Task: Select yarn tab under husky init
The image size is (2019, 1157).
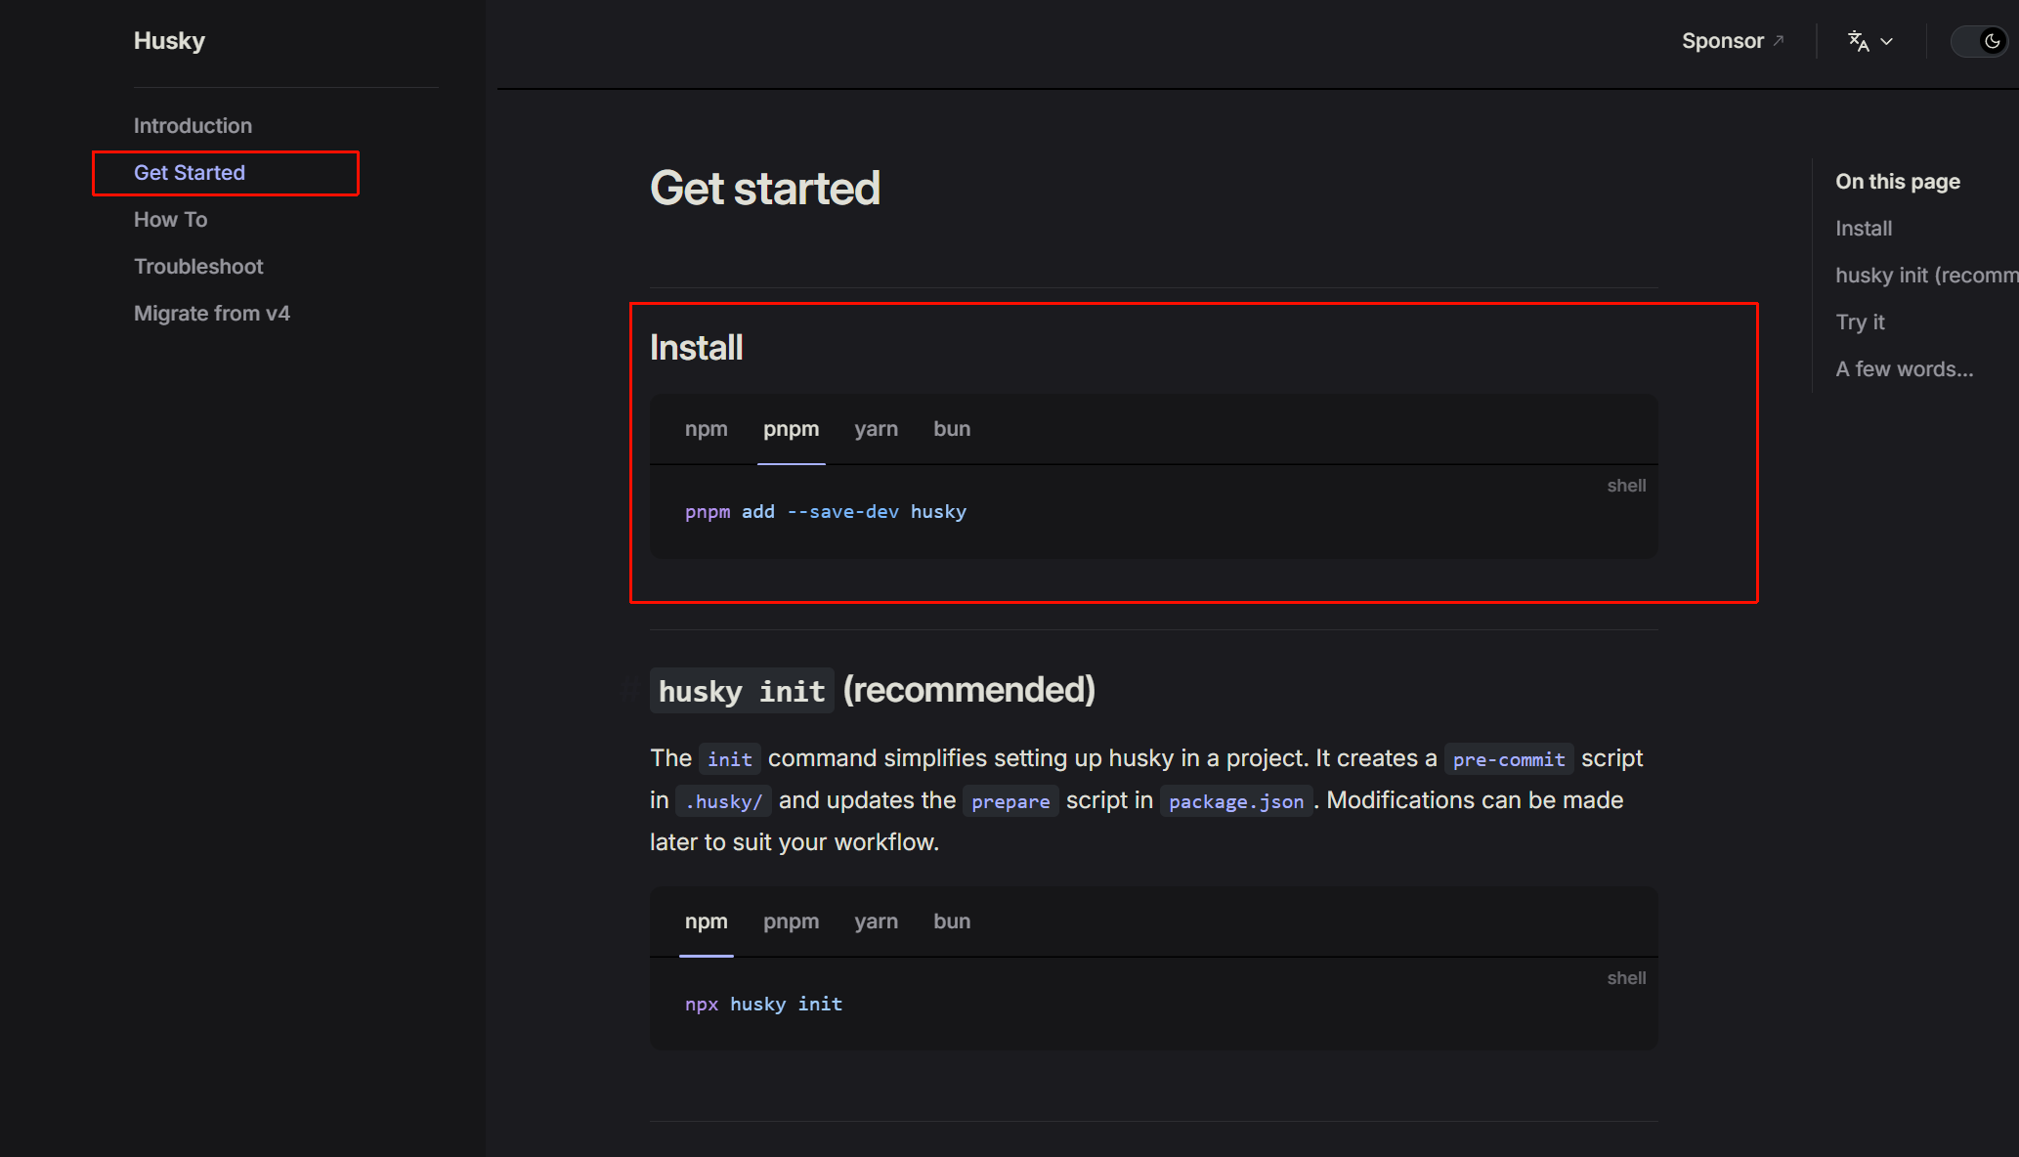Action: 876,921
